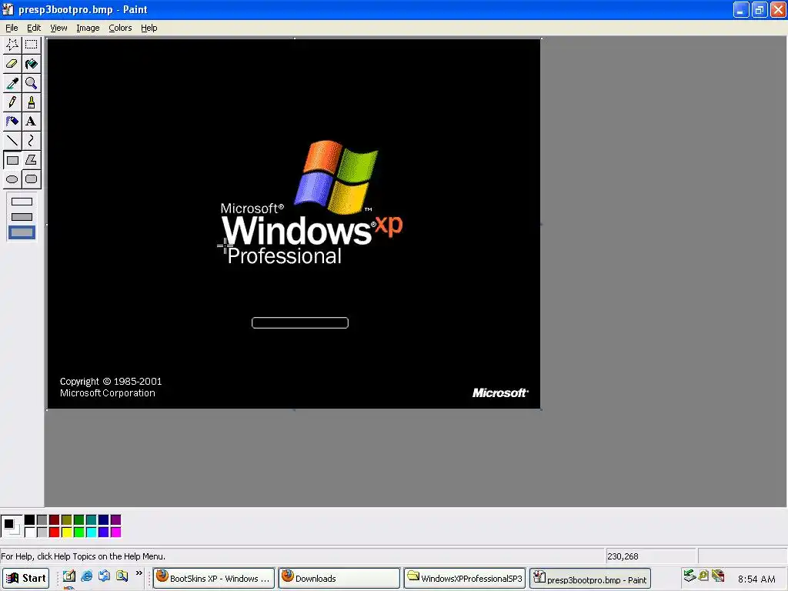Pick the purple color swatch
Image resolution: width=788 pixels, height=591 pixels.
click(115, 519)
